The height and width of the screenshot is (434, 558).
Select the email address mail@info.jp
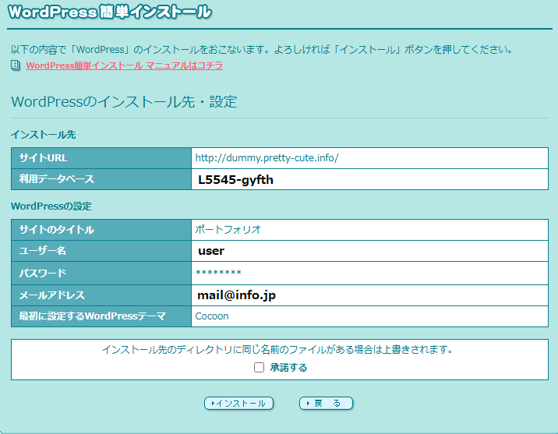click(237, 295)
